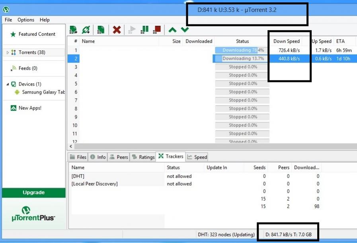Click the Feeds RSS icon
The image size is (357, 243).
[14, 68]
